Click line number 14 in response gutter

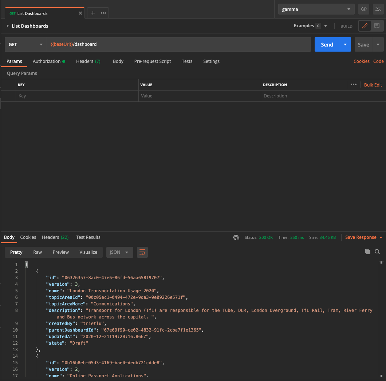click(15, 356)
